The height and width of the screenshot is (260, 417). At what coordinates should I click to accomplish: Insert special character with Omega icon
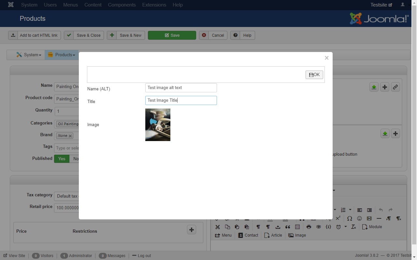point(350,218)
